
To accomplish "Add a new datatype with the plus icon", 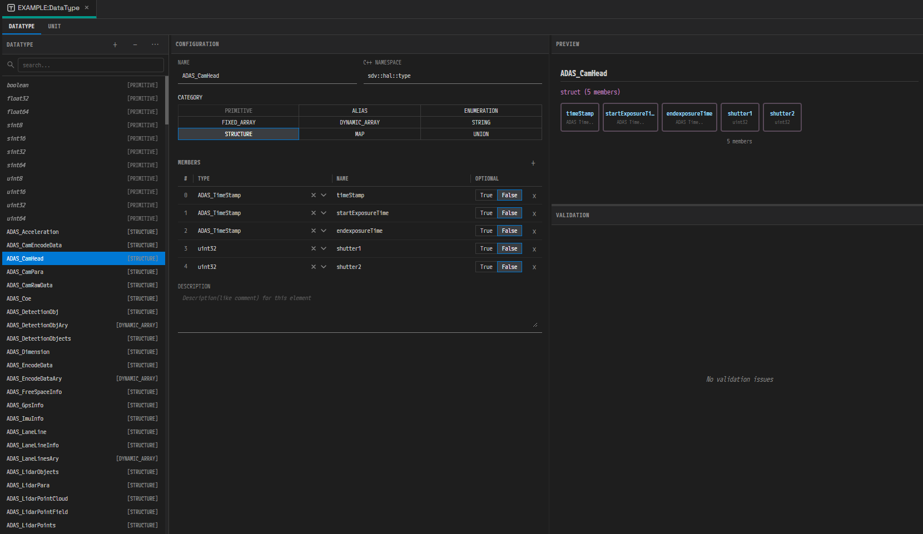I will (x=115, y=44).
